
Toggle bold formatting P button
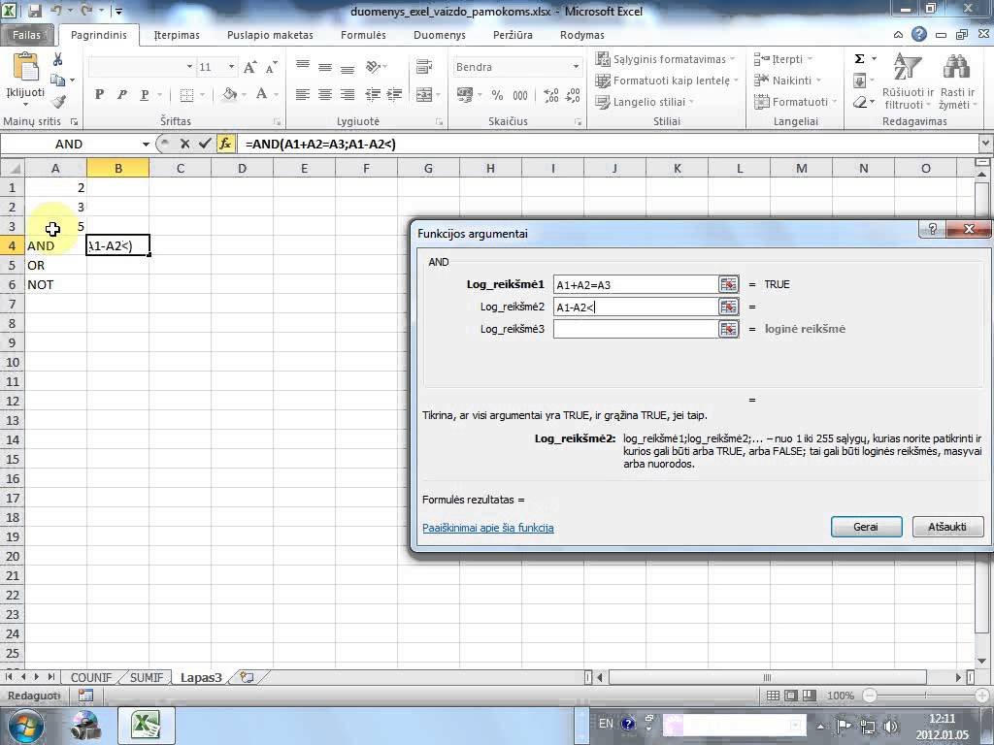tap(99, 94)
